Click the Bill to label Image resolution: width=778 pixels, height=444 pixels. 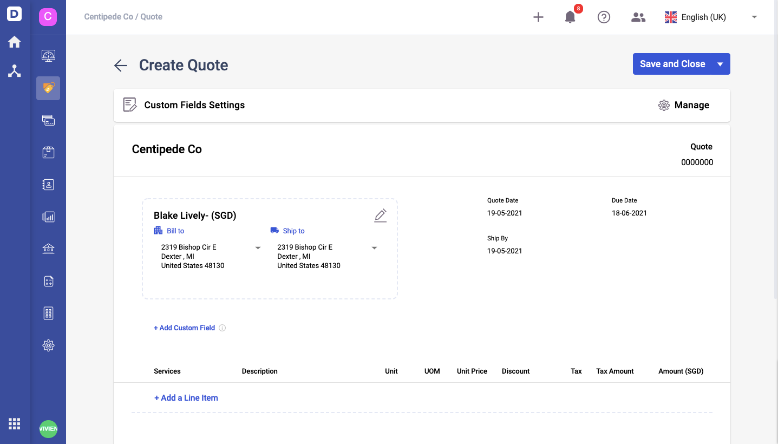click(x=175, y=231)
